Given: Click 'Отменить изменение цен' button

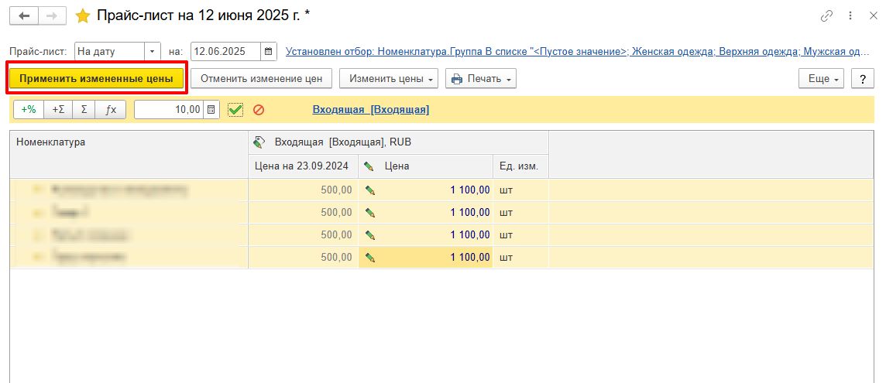Looking at the screenshot, I should point(261,79).
